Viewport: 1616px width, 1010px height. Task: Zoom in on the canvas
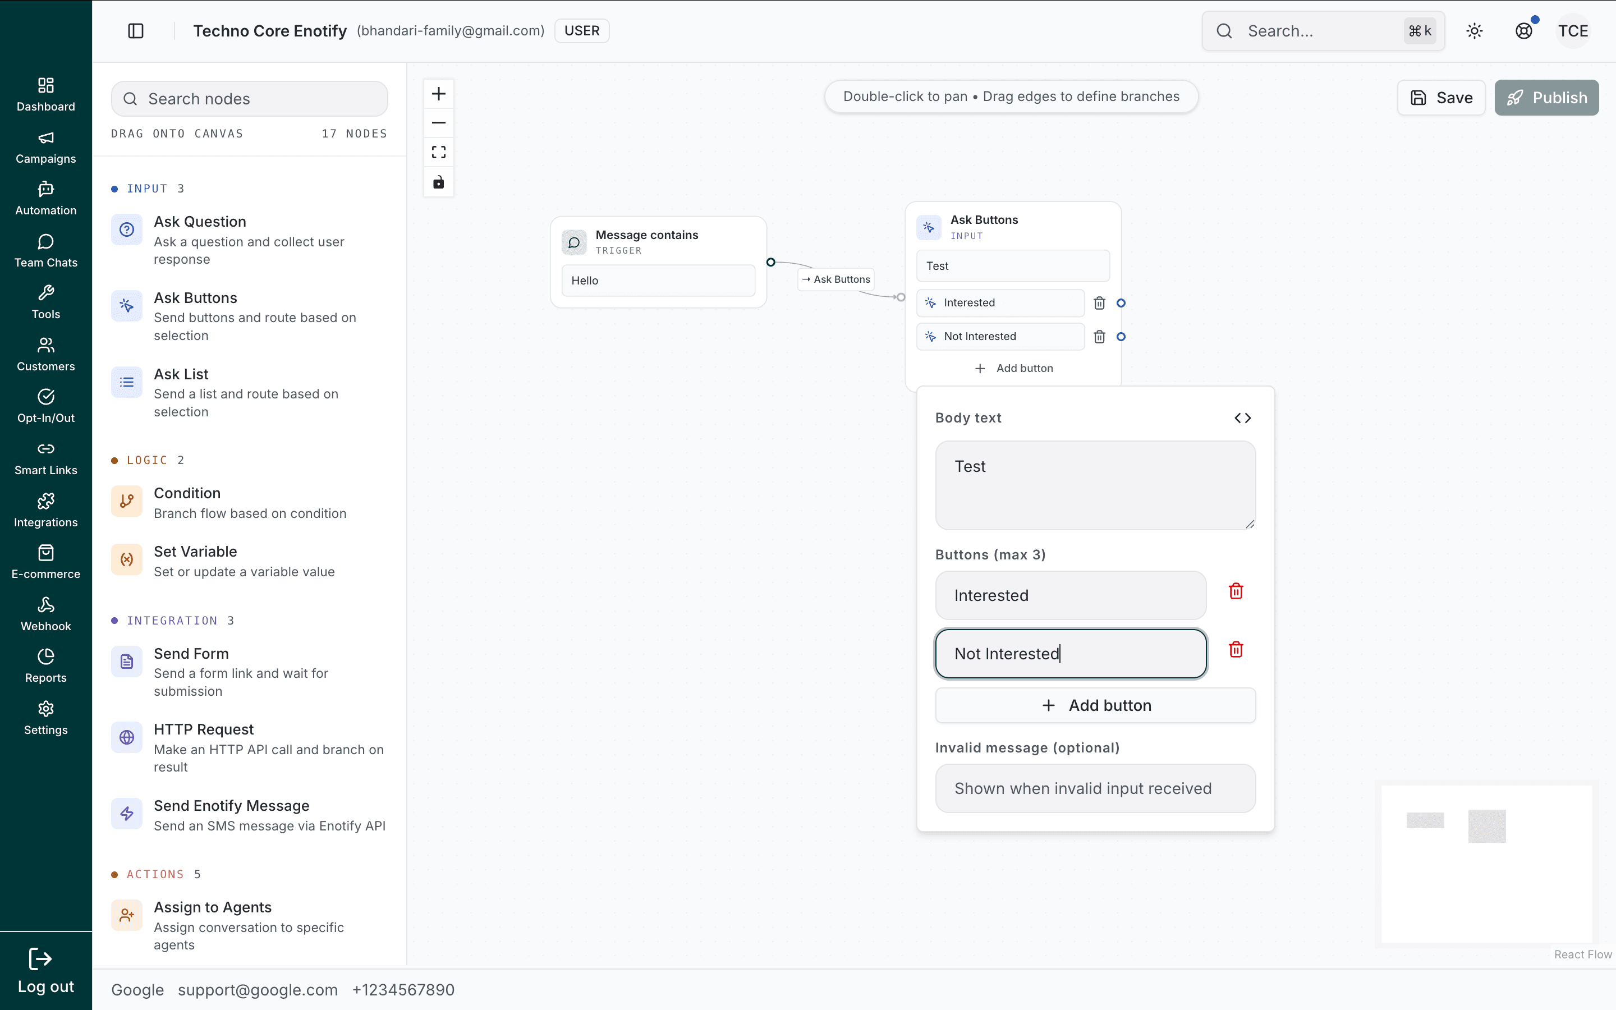(x=439, y=94)
